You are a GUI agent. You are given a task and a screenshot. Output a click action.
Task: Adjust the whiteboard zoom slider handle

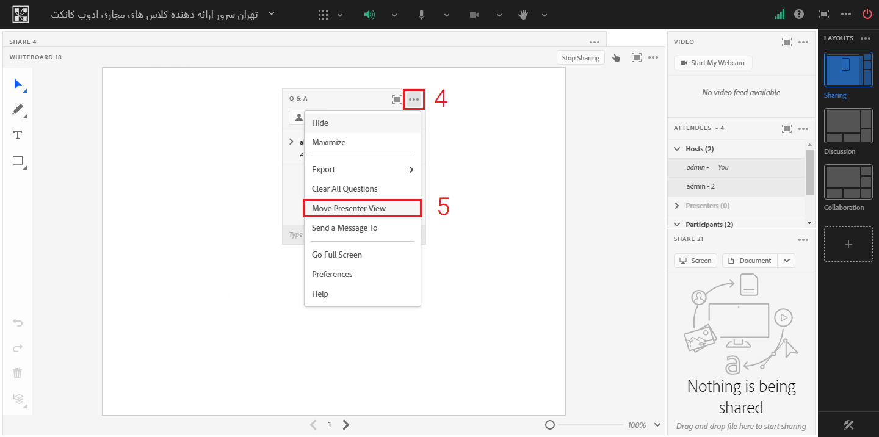click(549, 425)
